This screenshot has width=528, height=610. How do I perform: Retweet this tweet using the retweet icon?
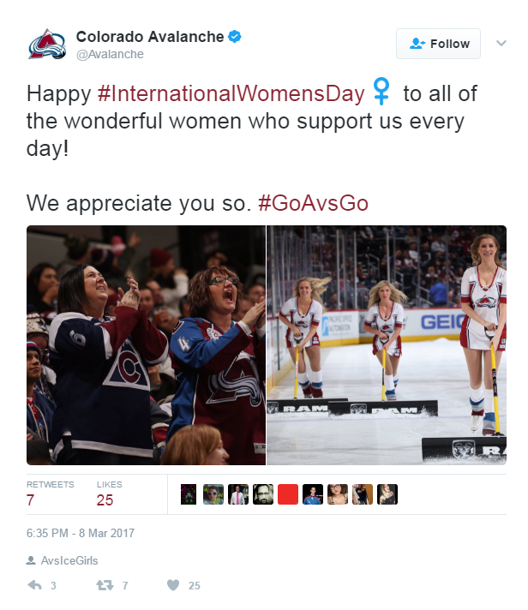(x=105, y=586)
